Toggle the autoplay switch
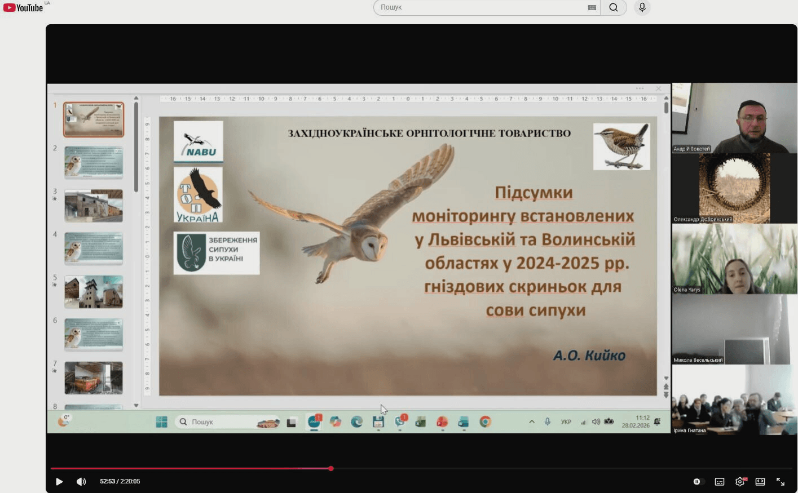Image resolution: width=798 pixels, height=493 pixels. [698, 482]
